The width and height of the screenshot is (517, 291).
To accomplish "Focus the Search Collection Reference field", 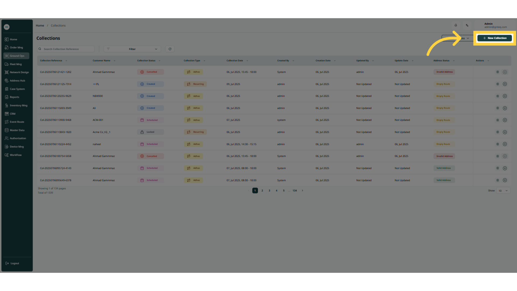I will pos(66,49).
